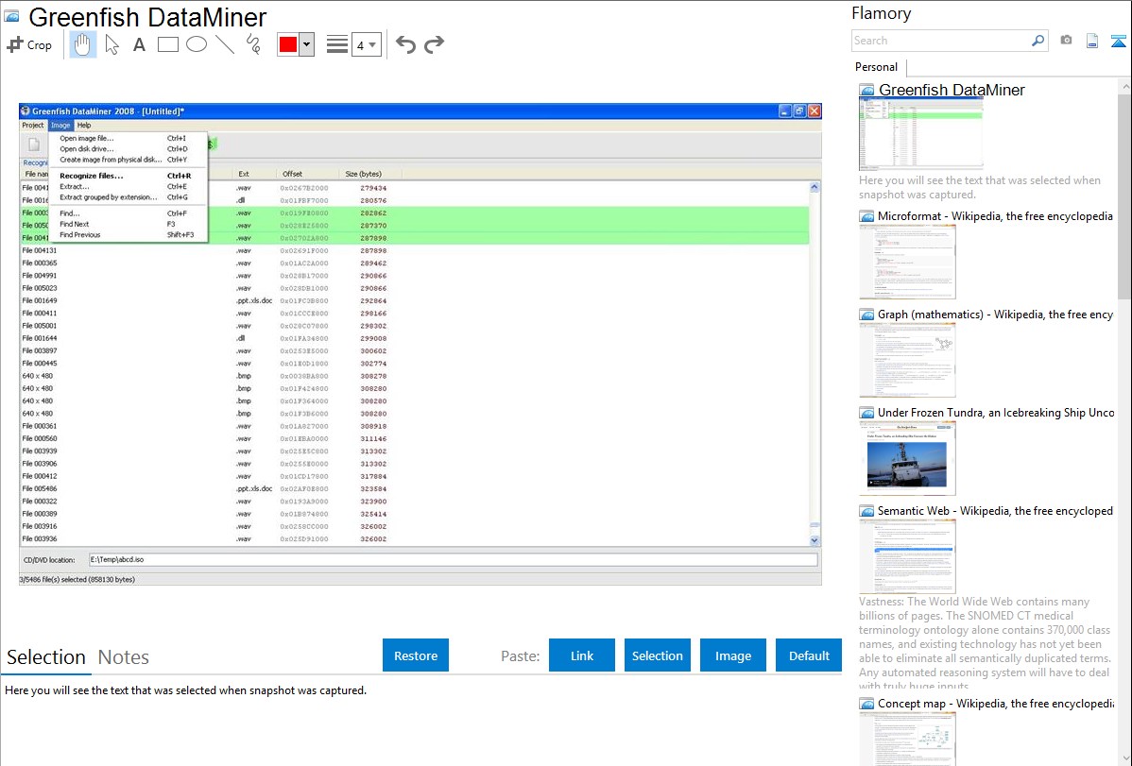1132x766 pixels.
Task: Click the Flamory search field
Action: [x=940, y=41]
